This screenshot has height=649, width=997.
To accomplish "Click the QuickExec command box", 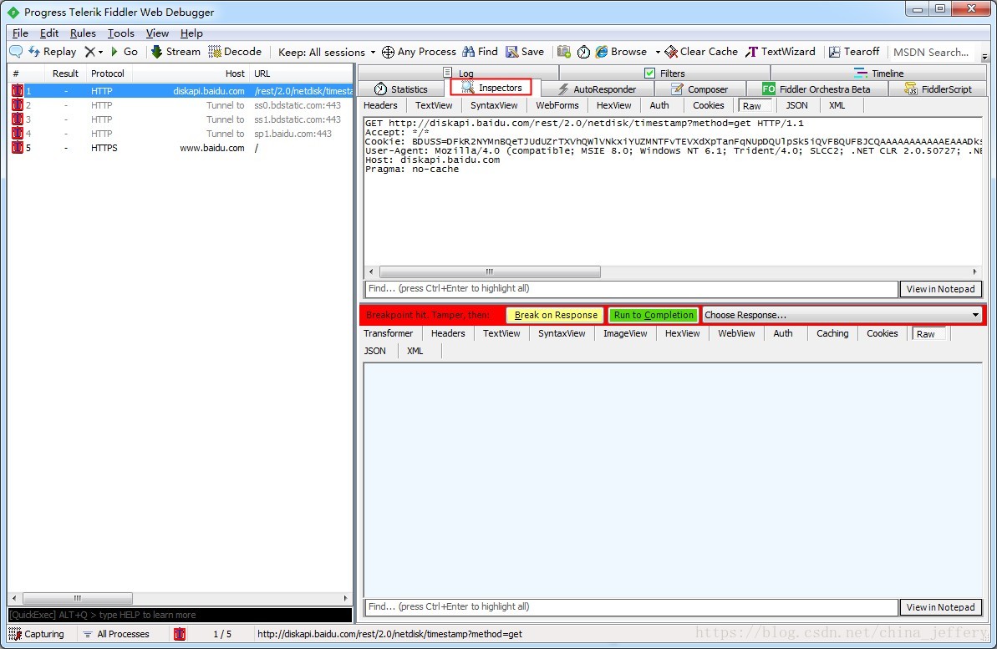I will pos(180,615).
